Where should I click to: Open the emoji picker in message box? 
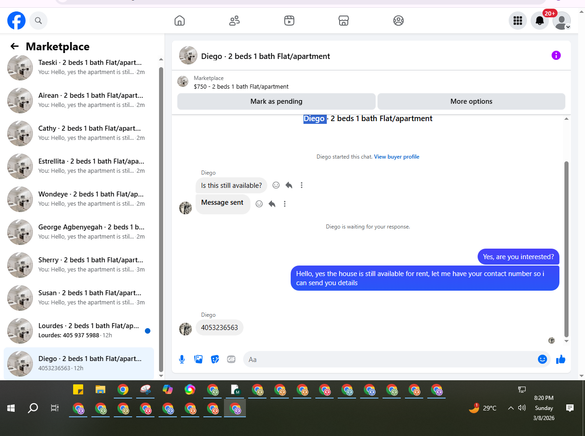pos(542,359)
